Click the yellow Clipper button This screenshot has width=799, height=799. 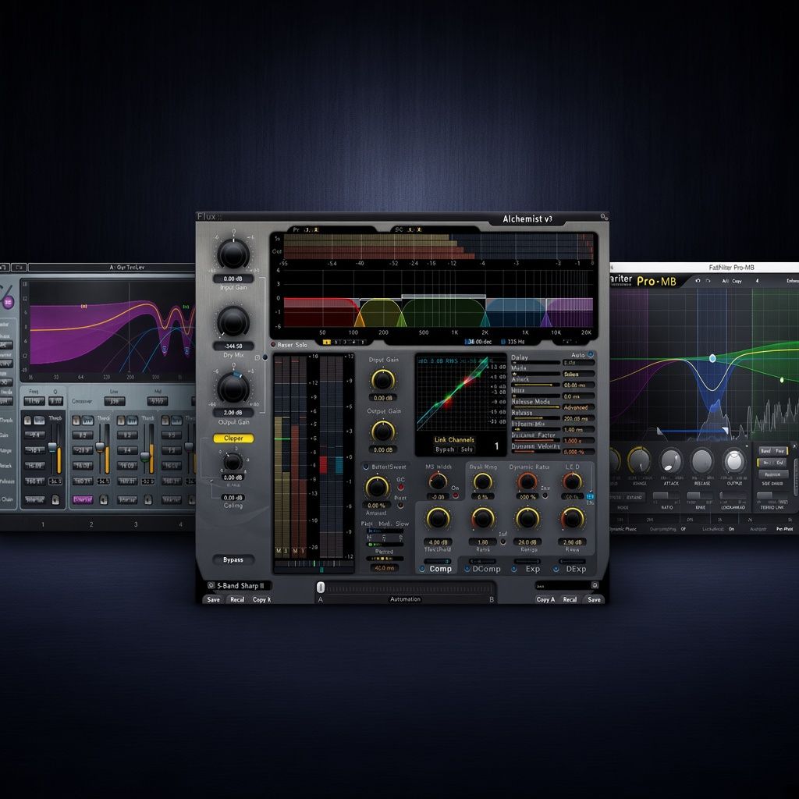click(233, 439)
